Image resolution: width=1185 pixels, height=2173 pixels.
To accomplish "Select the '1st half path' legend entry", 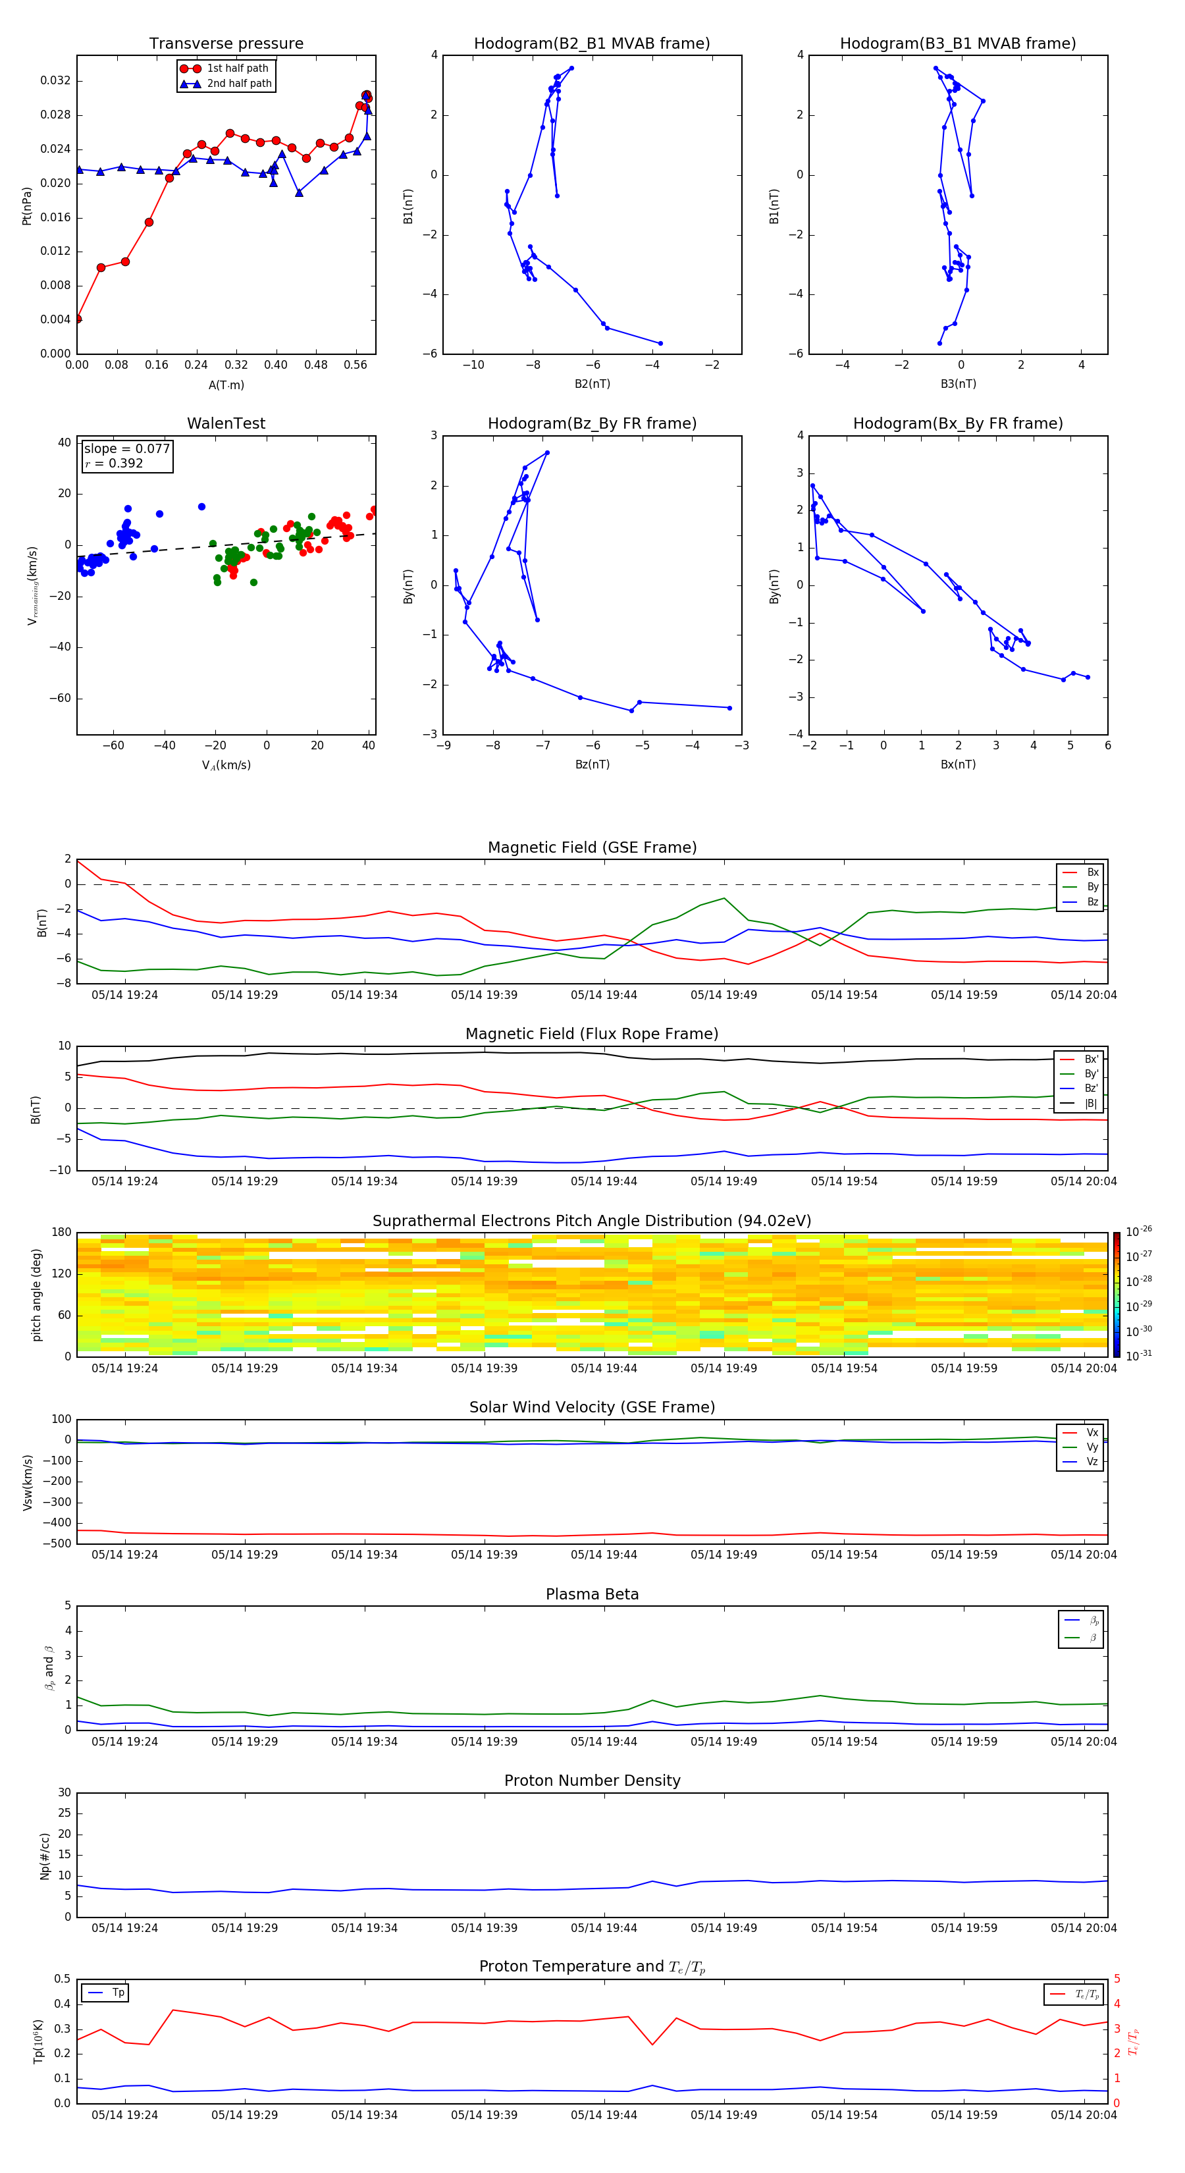I will tap(225, 68).
